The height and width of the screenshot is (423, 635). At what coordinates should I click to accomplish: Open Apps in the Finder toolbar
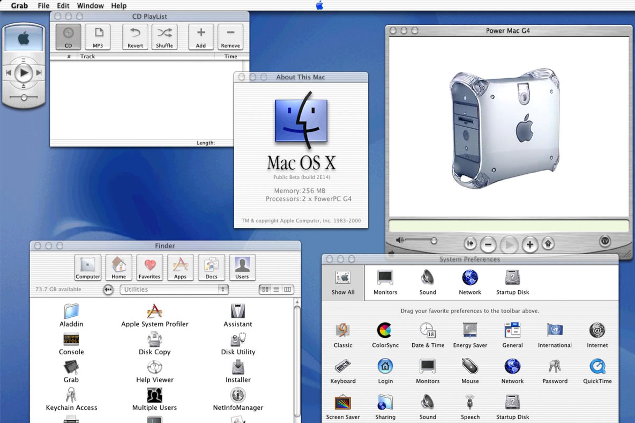pyautogui.click(x=180, y=268)
